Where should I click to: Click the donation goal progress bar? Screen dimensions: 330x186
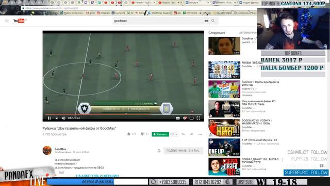coord(97,182)
